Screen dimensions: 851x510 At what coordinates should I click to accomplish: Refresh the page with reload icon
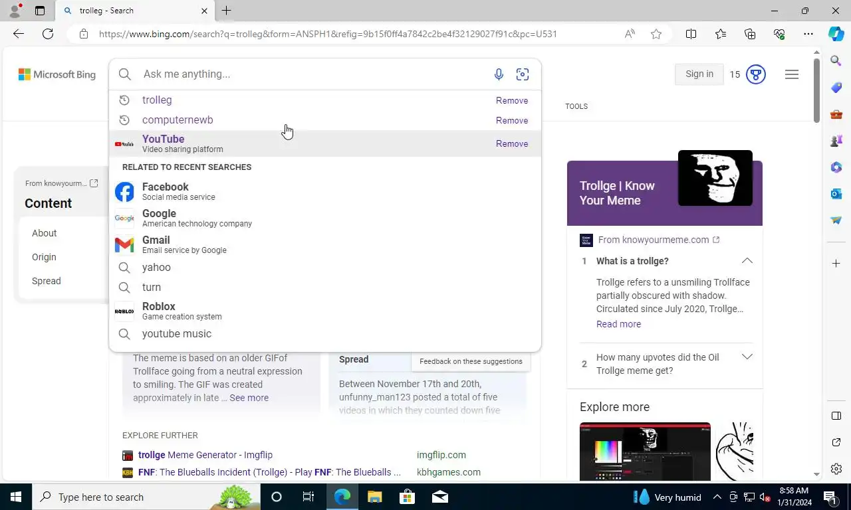48,34
